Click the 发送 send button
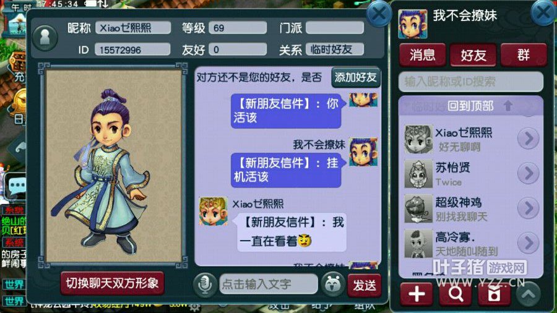The height and width of the screenshot is (313, 557). 365,285
